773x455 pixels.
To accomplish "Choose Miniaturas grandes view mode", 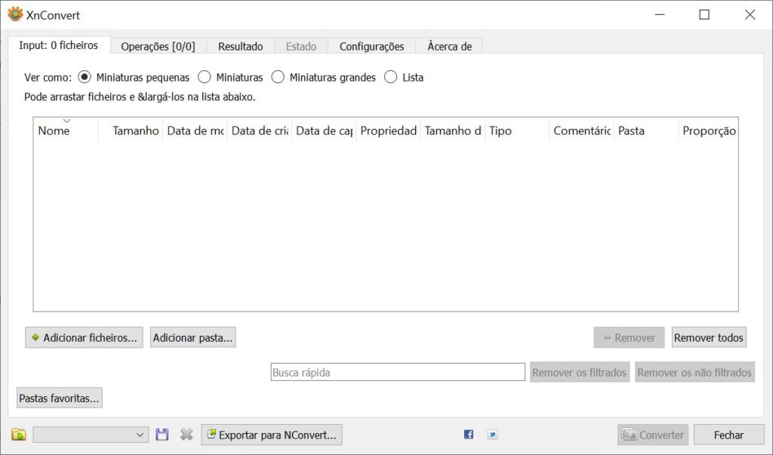I will coord(278,77).
